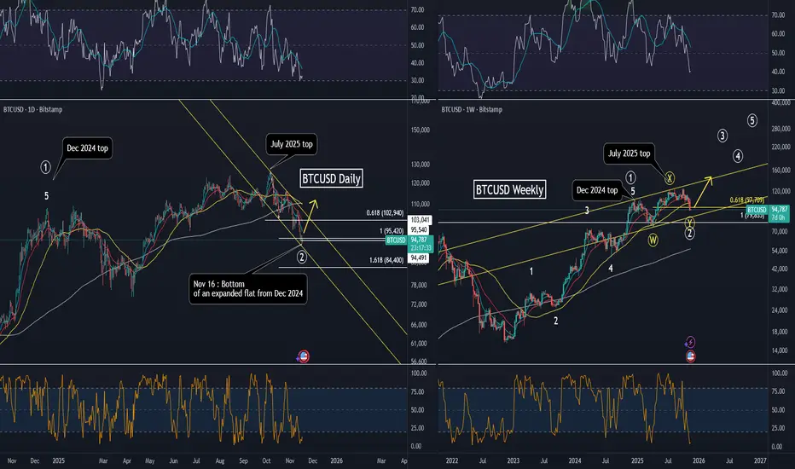The image size is (795, 469).
Task: Select the yellow circled X label
Action: point(670,177)
